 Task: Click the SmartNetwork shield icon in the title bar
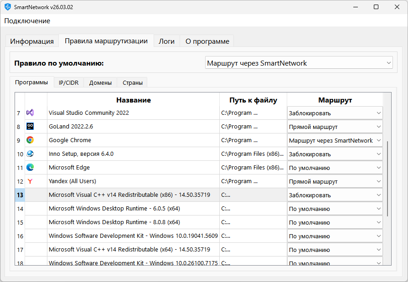coord(8,7)
